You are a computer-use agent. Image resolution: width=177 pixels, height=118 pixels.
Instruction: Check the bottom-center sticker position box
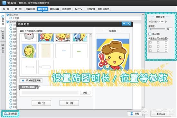tap(158, 51)
